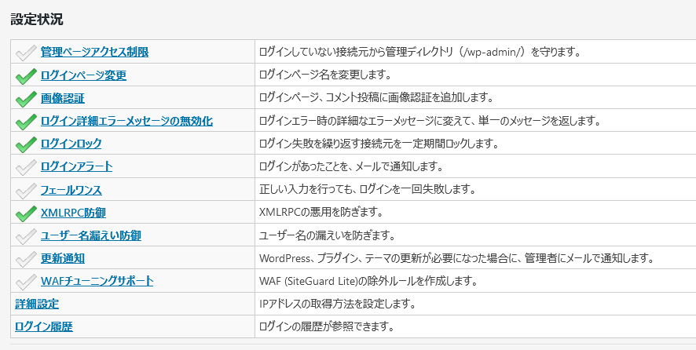Image resolution: width=696 pixels, height=350 pixels.
Task: Open the WAFチューニングサポート link
Action: click(x=97, y=281)
